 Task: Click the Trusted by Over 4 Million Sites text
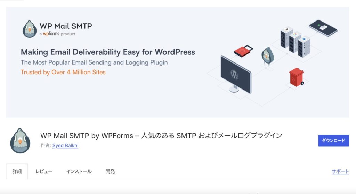pyautogui.click(x=63, y=72)
